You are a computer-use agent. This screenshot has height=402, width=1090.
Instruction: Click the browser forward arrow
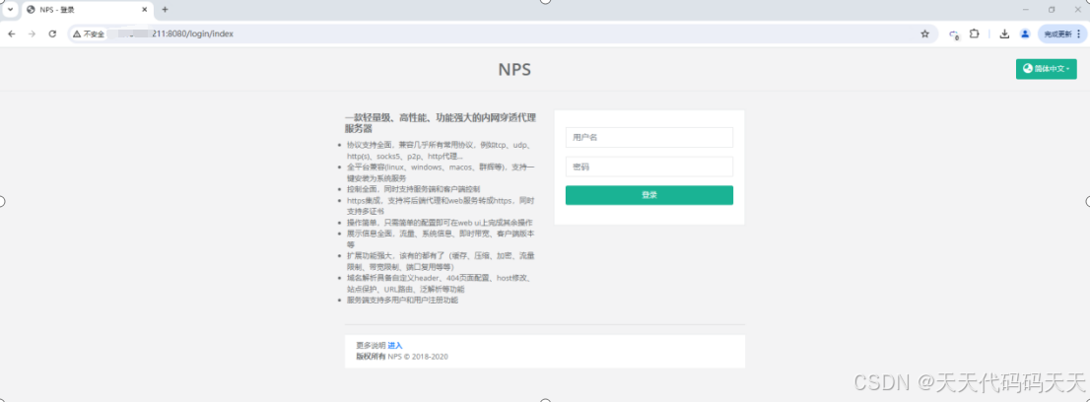32,33
